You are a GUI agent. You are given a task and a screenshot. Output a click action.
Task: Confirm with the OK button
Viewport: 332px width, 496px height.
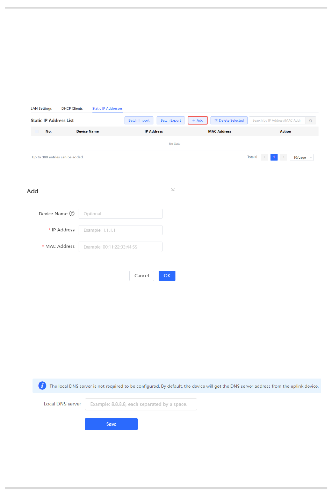(x=167, y=276)
